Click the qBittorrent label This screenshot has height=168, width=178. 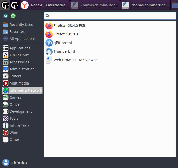pyautogui.click(x=63, y=43)
